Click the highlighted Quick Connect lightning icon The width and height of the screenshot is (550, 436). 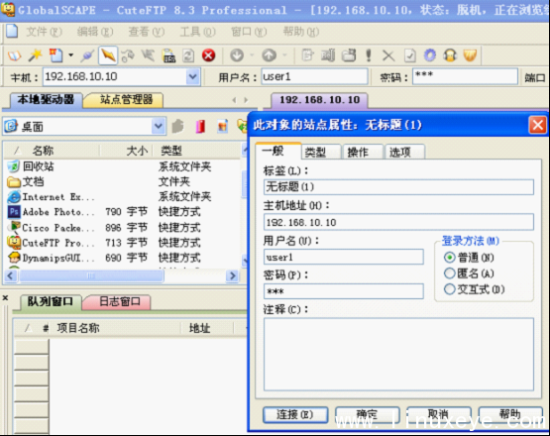coord(108,55)
